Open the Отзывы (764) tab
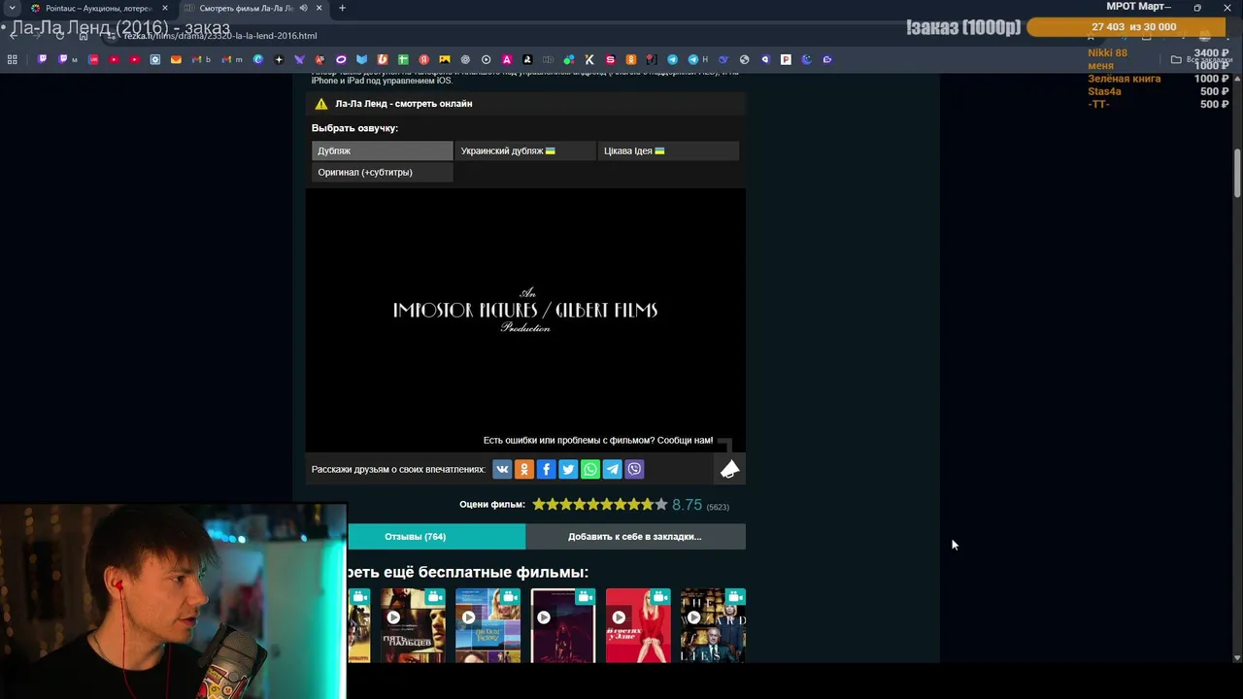The width and height of the screenshot is (1243, 699). click(x=436, y=536)
